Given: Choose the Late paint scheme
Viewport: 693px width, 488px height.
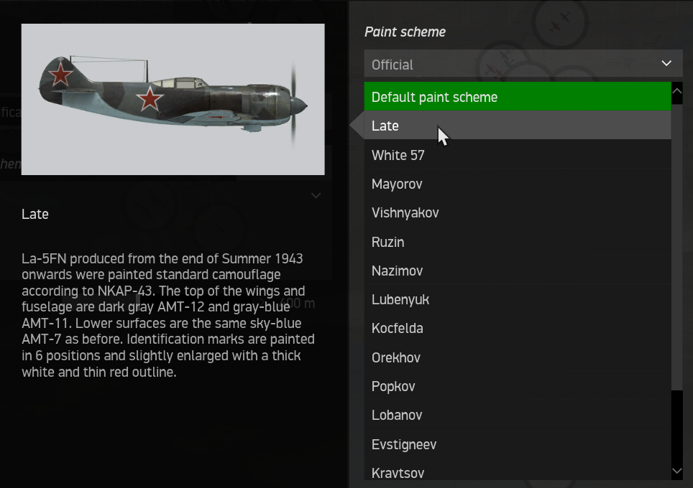Looking at the screenshot, I should click(x=517, y=126).
